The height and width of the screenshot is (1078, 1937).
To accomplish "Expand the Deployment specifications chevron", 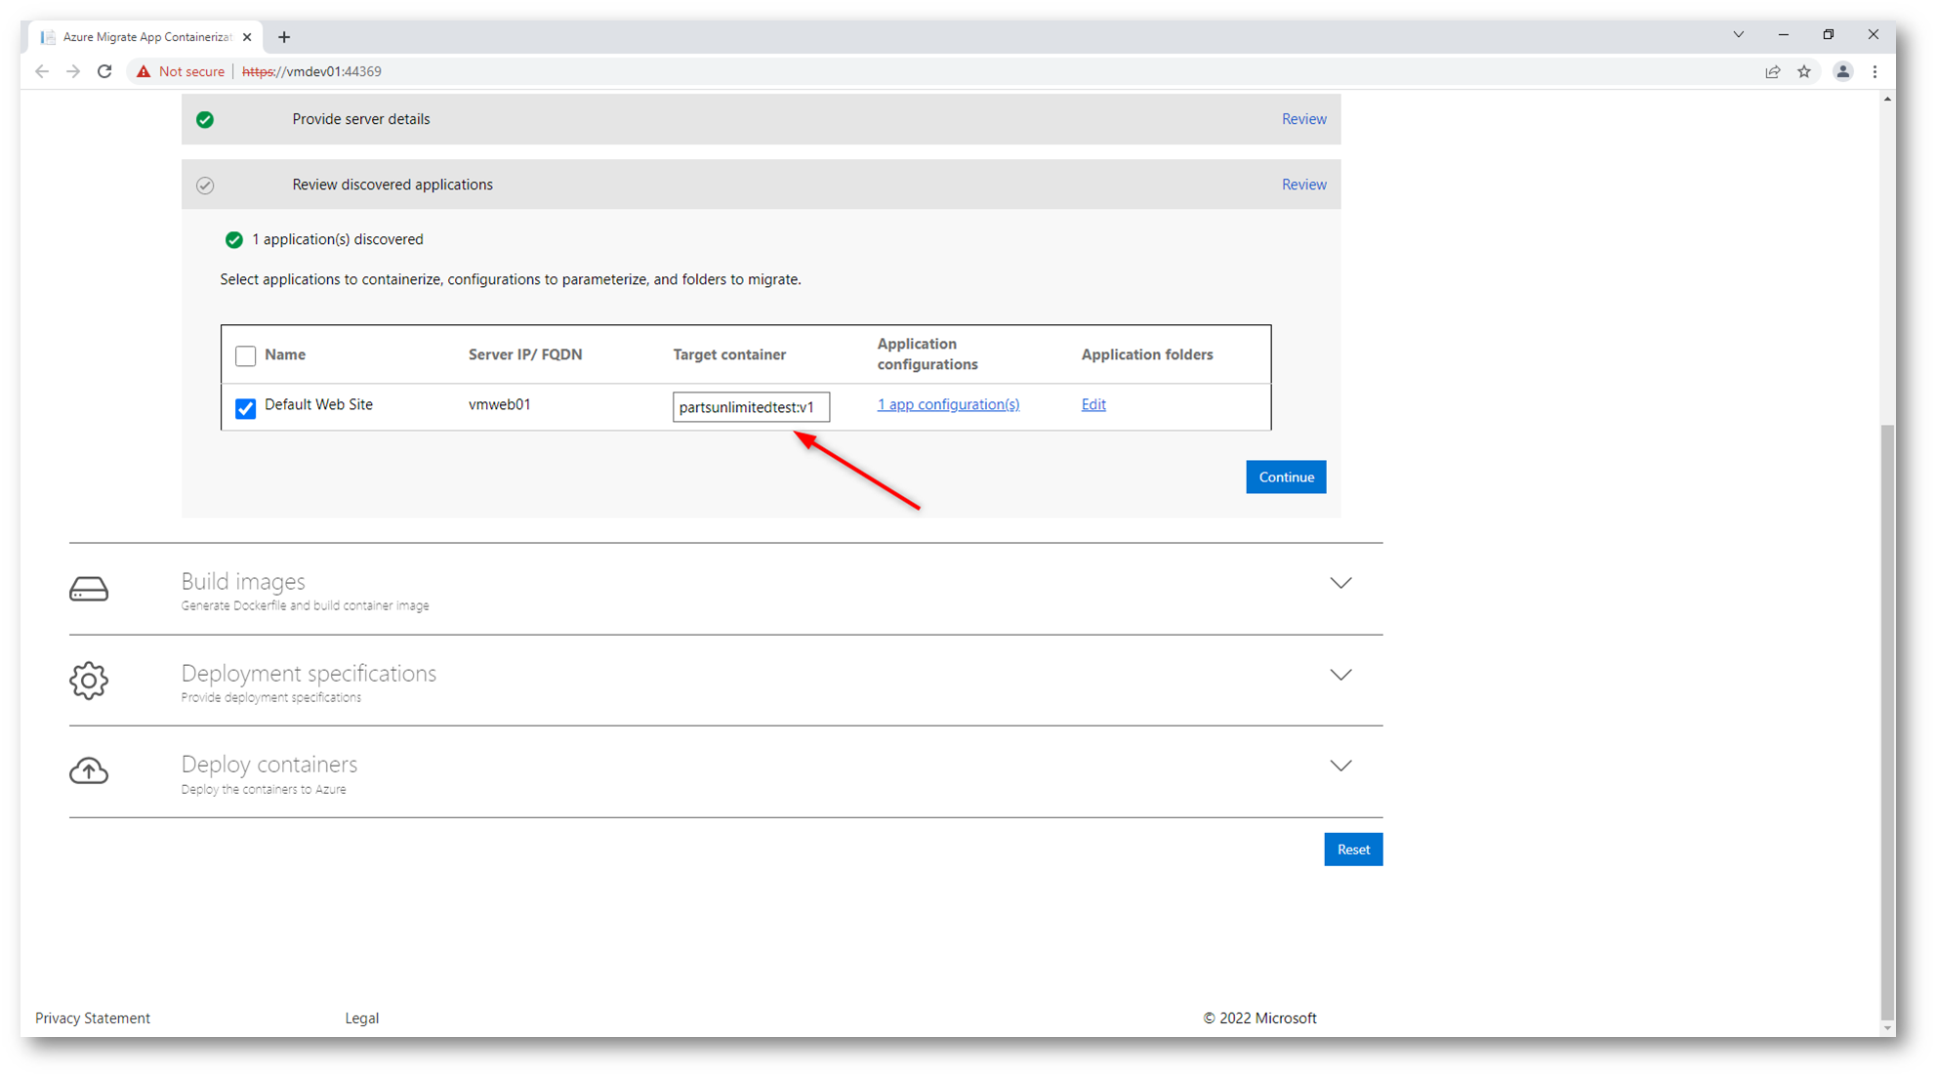I will (x=1340, y=675).
